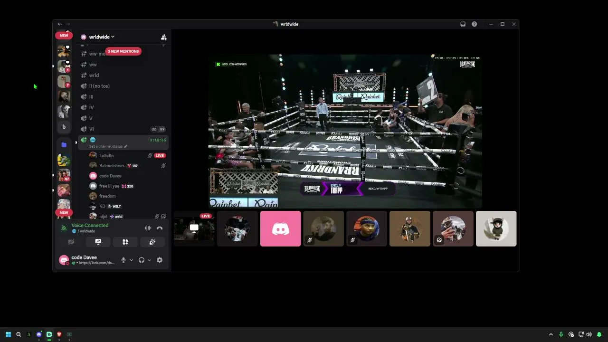Open the inbox icon in title bar

pos(463,24)
